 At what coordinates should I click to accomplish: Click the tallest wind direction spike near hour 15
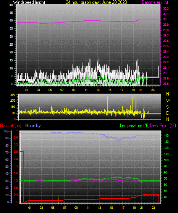[x=108, y=105]
